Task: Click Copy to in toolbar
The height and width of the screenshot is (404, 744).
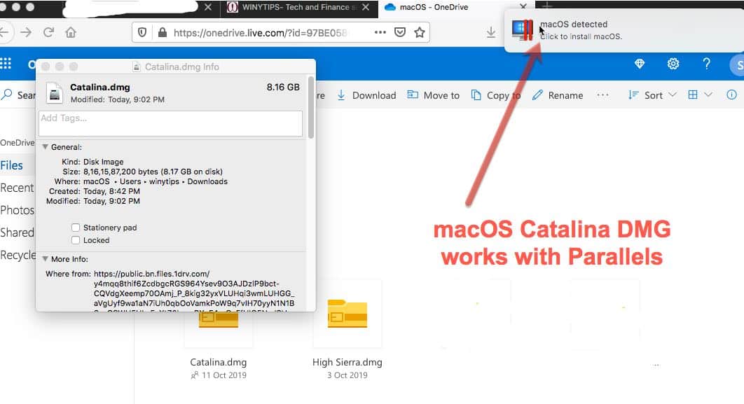Action: [496, 95]
